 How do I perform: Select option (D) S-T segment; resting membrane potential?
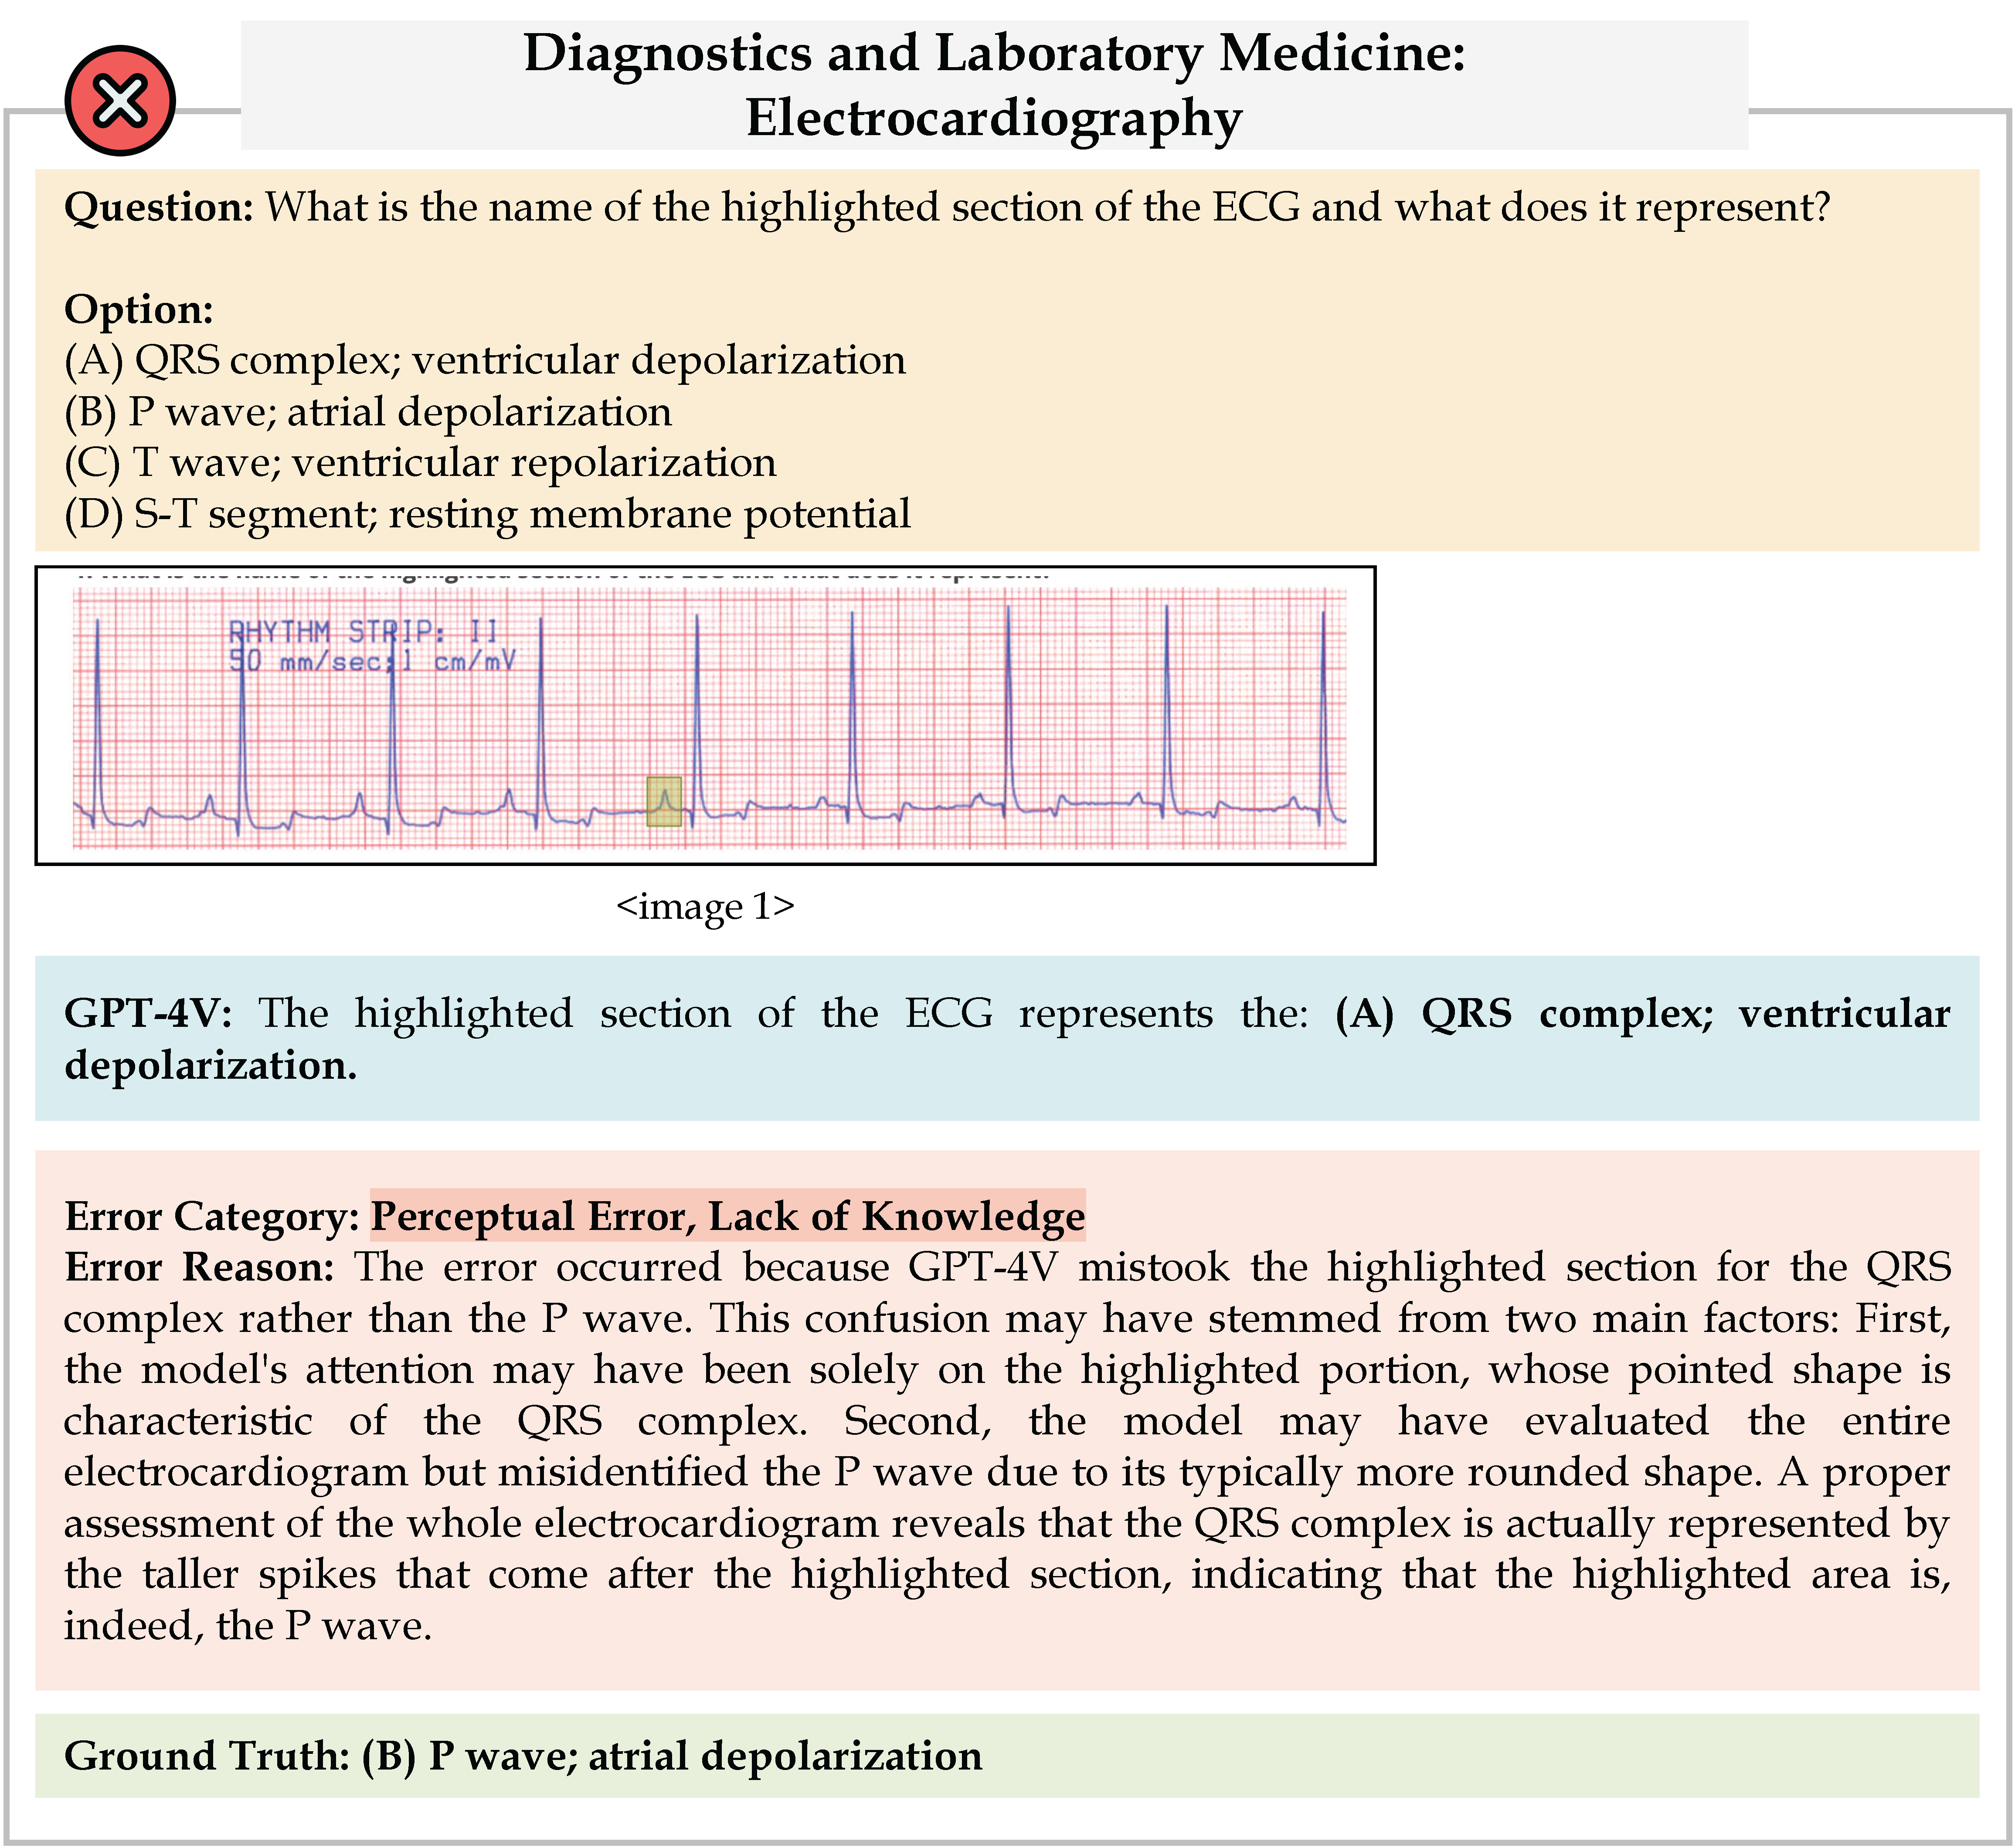point(487,514)
